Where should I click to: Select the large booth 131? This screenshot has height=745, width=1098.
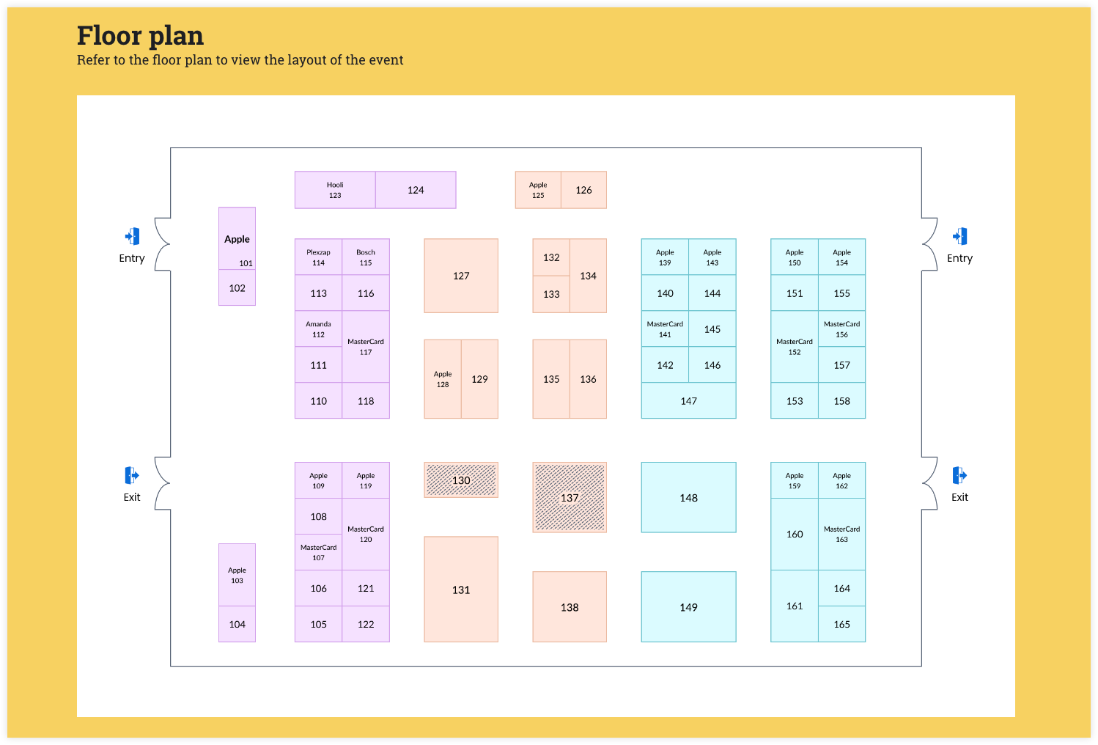click(461, 590)
